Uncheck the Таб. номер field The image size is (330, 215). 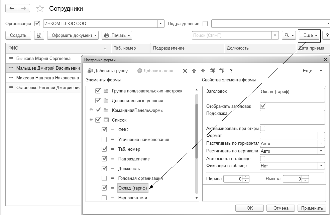coord(104,149)
